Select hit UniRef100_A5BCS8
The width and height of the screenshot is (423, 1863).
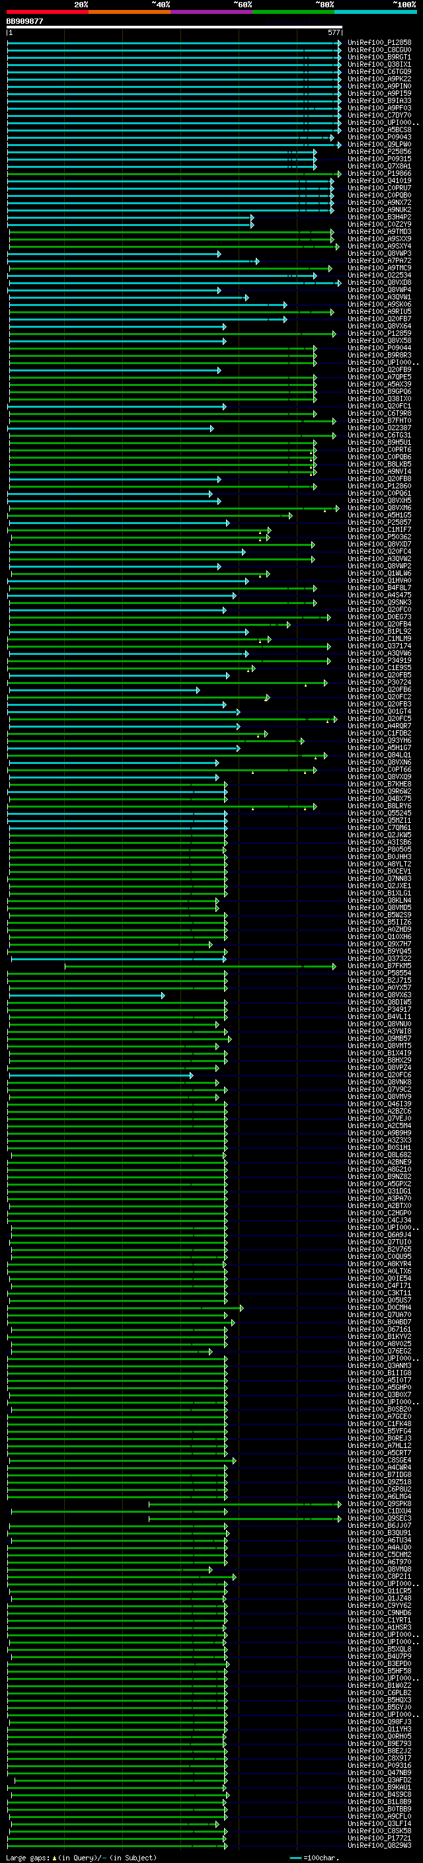379,130
